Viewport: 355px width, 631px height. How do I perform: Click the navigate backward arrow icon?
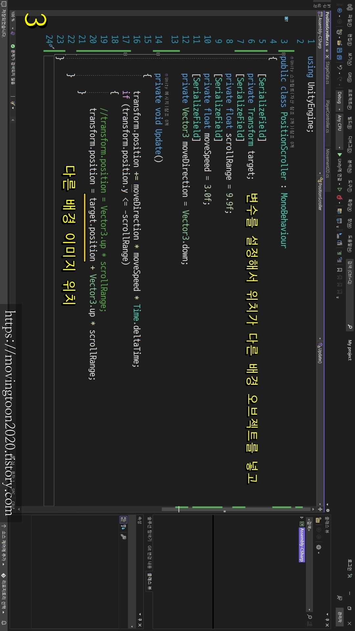[x=340, y=10]
